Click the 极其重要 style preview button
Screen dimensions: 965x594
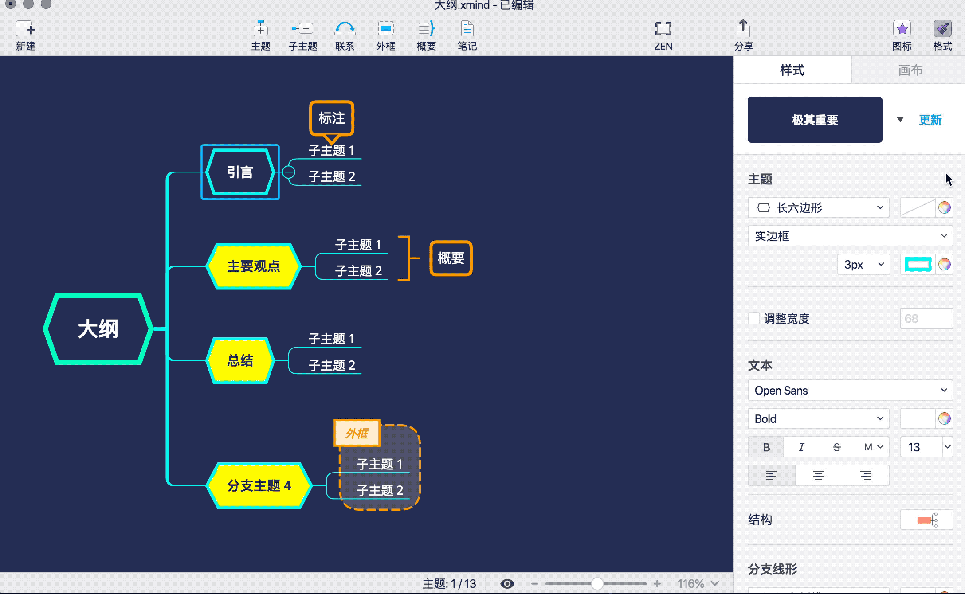click(x=815, y=120)
